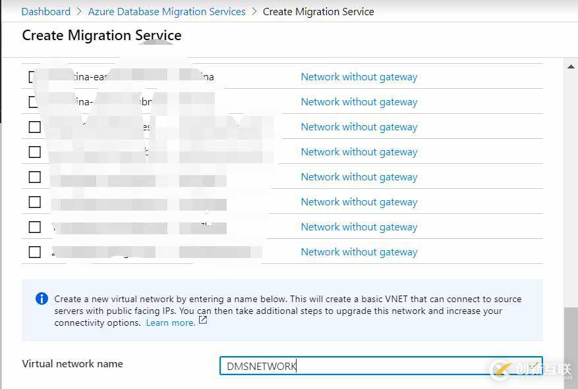Check the bottom virtual network checkbox
The image size is (578, 389).
(x=35, y=252)
